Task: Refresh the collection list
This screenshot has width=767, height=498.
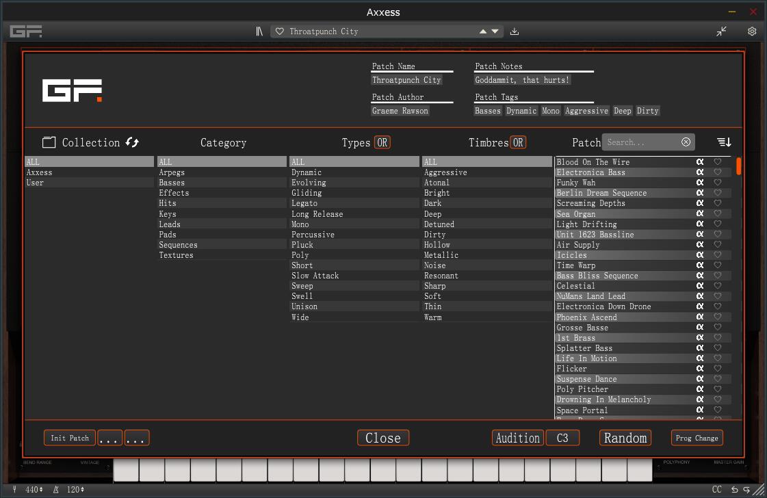Action: tap(132, 142)
